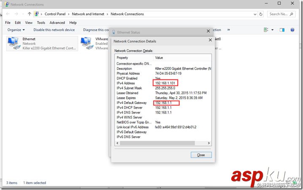Image resolution: width=303 pixels, height=190 pixels.
Task: Go forward using the navigation arrow
Action: (16, 14)
